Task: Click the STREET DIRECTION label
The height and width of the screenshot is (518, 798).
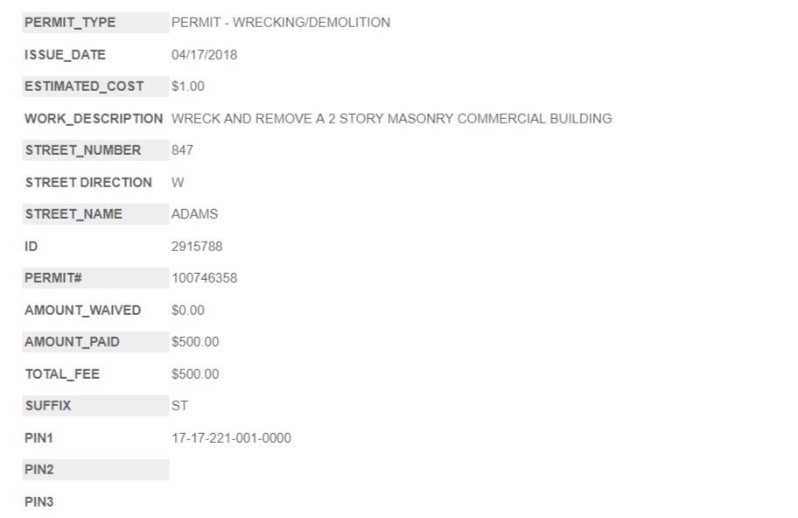Action: (87, 182)
